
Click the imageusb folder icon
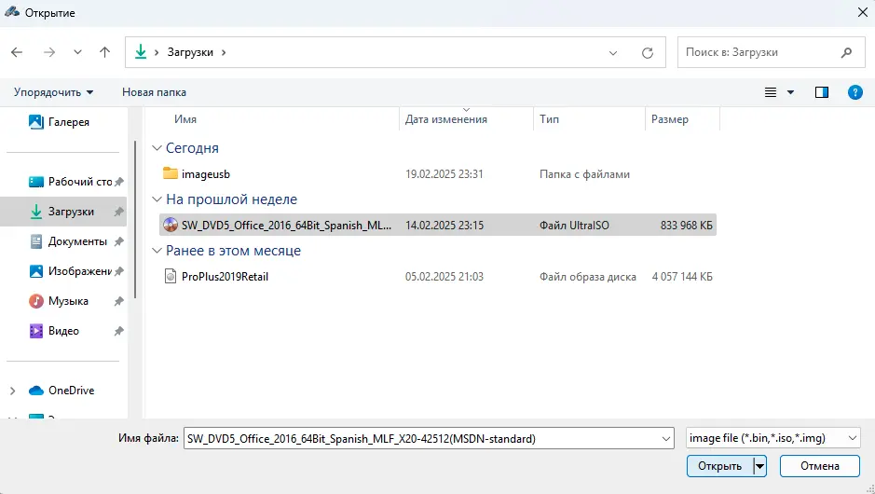click(x=171, y=173)
